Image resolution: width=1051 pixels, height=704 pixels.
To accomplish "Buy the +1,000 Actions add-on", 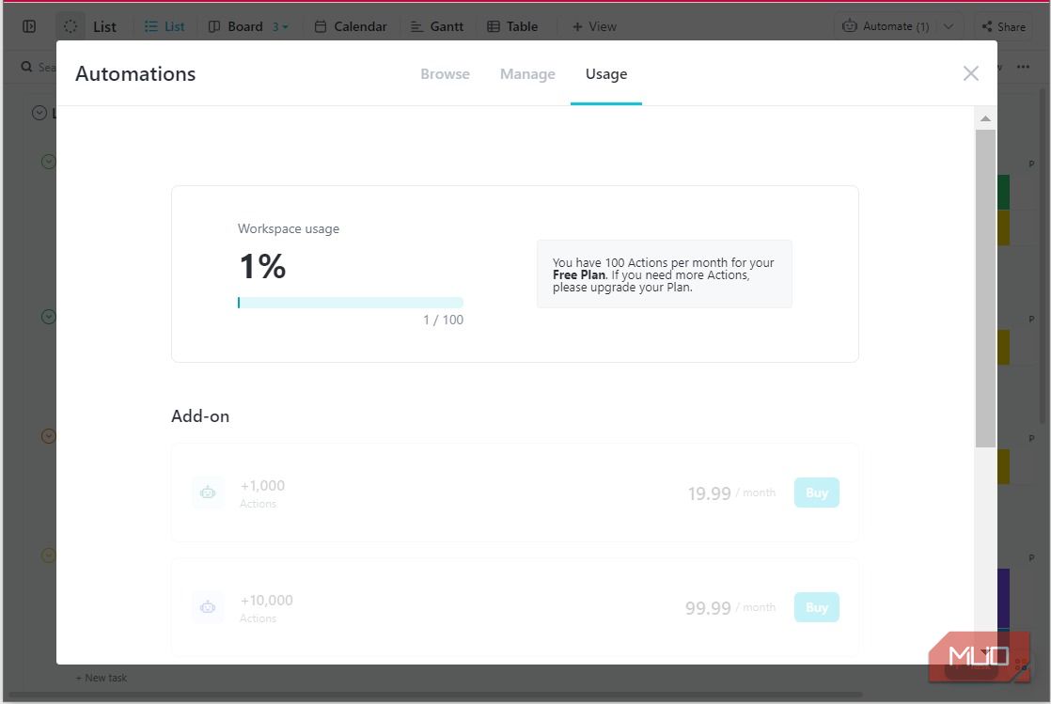I will point(816,493).
